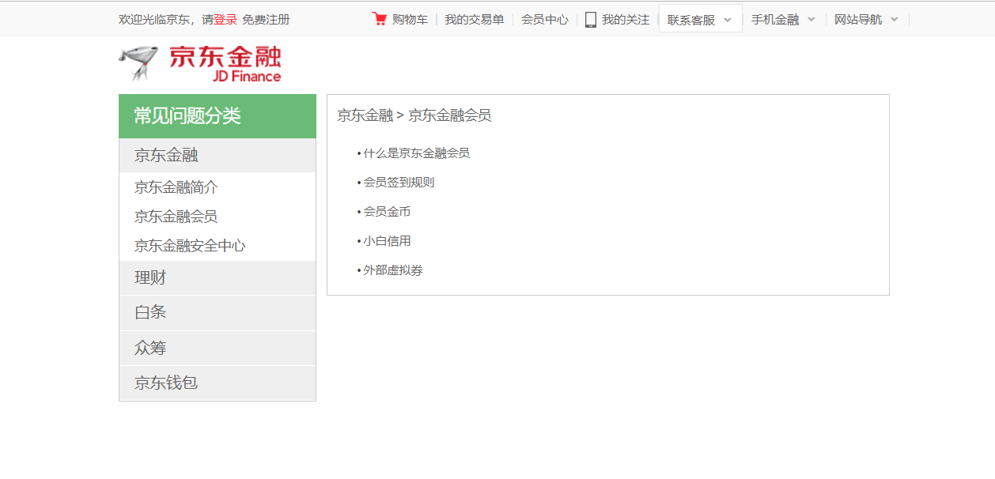
Task: Expand the 白条 sidebar category
Action: click(x=218, y=313)
